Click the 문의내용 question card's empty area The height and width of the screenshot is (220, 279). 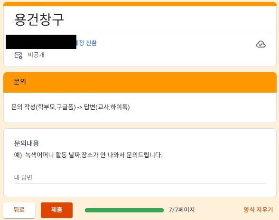pos(214,166)
